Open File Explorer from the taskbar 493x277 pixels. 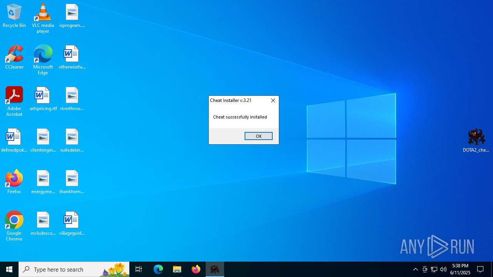pyautogui.click(x=177, y=269)
